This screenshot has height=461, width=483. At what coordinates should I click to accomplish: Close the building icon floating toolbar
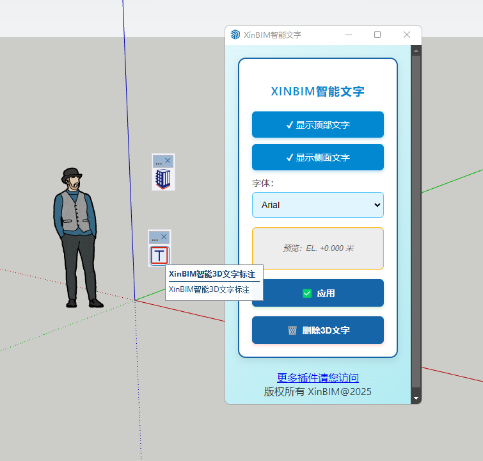[x=168, y=160]
